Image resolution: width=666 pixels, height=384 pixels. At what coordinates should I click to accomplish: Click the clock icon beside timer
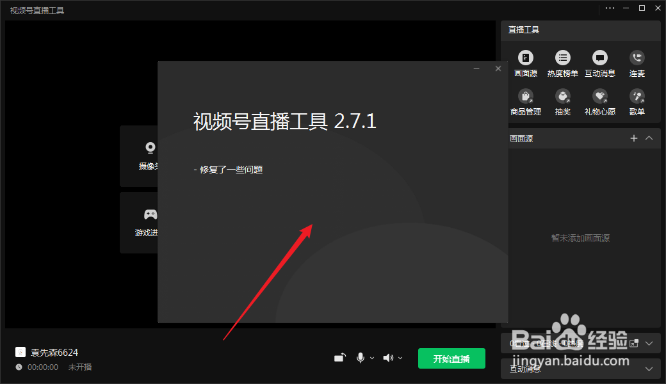[19, 367]
